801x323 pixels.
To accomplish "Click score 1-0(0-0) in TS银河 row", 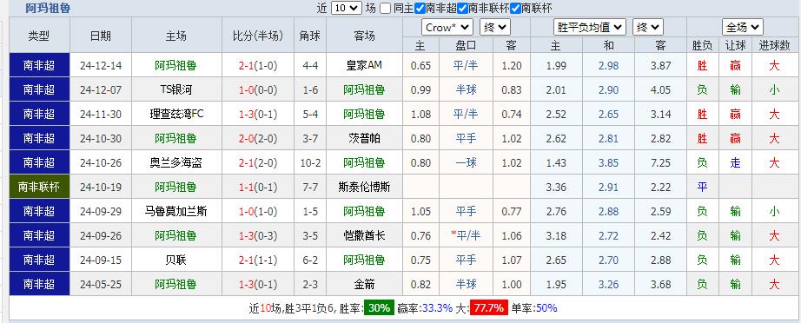I will [x=258, y=89].
